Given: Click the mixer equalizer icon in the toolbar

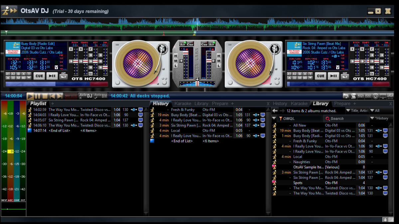Looking at the screenshot, I should click(x=361, y=96).
